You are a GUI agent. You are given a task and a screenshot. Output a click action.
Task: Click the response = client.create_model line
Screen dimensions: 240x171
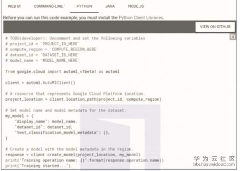point(73,155)
